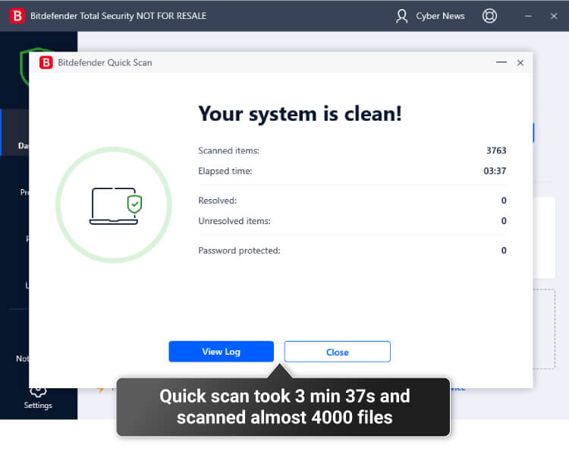Click the Cyber News account name

(440, 16)
